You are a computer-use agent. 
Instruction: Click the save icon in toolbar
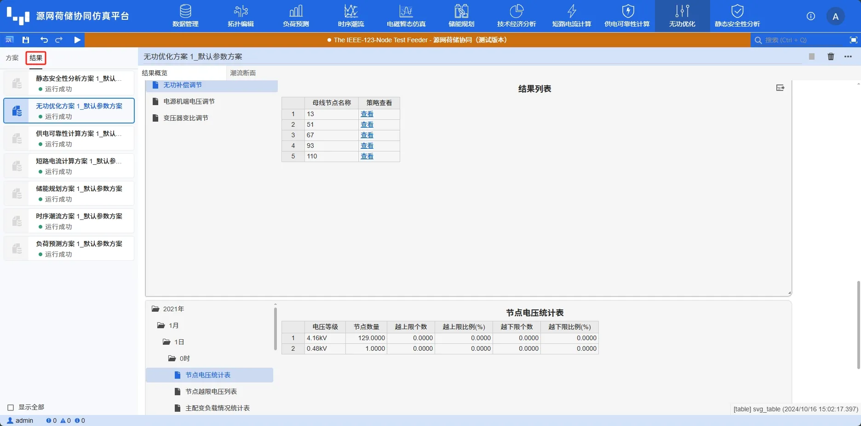26,40
